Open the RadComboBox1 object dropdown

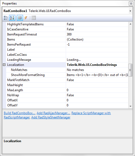click(130, 11)
